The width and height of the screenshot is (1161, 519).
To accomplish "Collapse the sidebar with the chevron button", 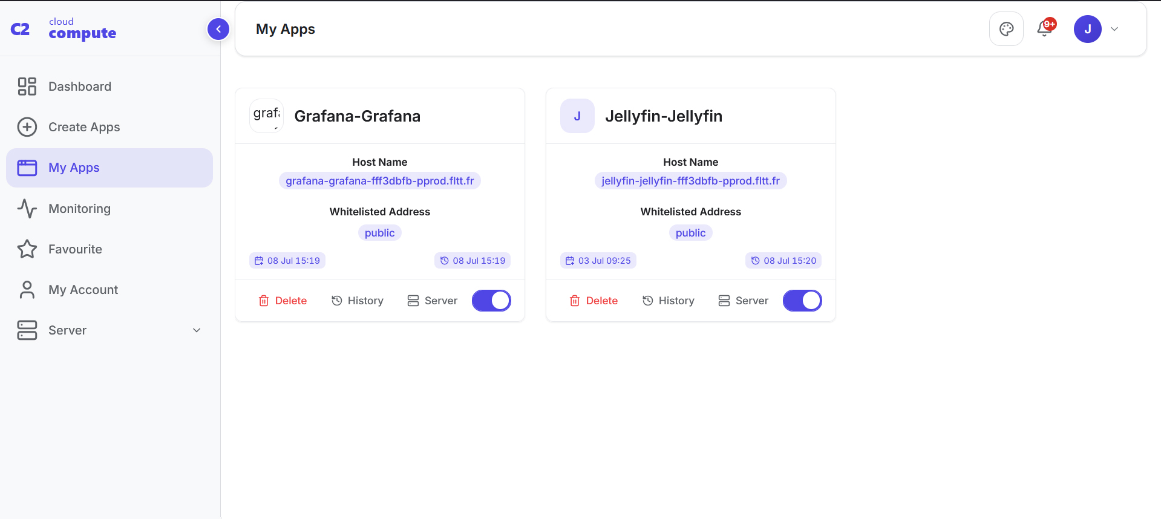I will 218,29.
